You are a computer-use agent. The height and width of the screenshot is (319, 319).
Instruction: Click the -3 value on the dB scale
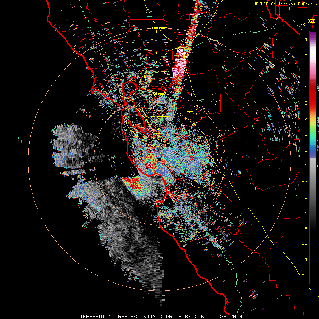tap(304, 197)
